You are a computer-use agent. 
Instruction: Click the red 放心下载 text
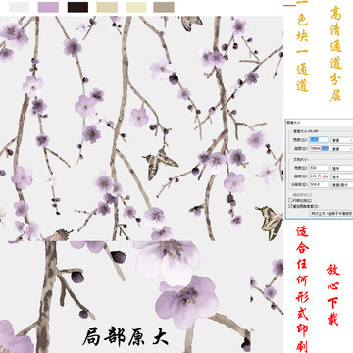pyautogui.click(x=332, y=294)
